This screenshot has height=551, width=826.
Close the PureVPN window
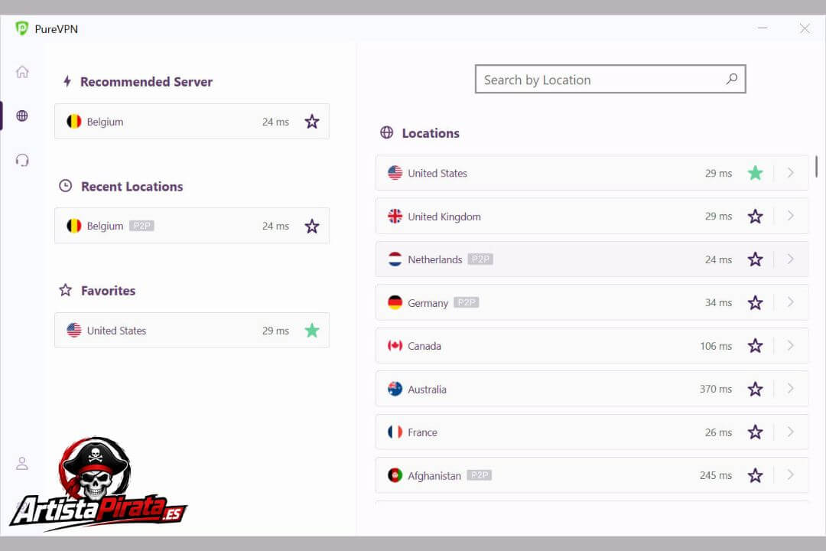[x=805, y=28]
